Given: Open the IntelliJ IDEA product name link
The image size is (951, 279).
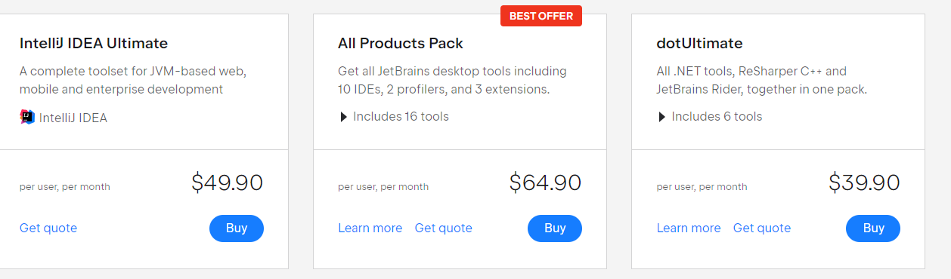Looking at the screenshot, I should pyautogui.click(x=73, y=118).
